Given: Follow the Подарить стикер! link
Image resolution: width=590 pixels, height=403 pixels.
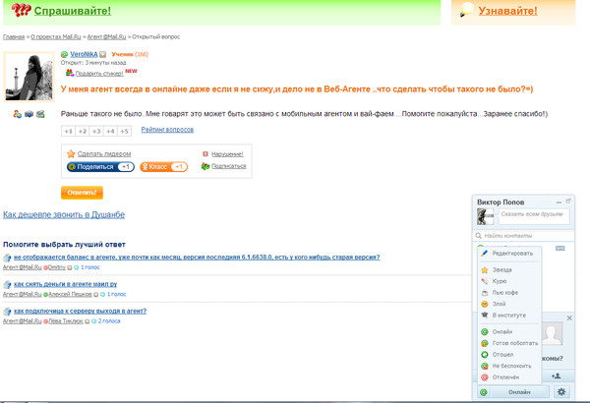Looking at the screenshot, I should (99, 74).
